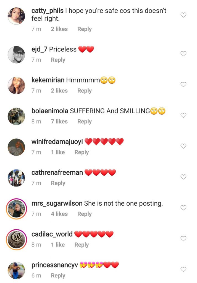The width and height of the screenshot is (197, 283).
Task: View the 4 likes on mrs_sugarwilson's comment
Action: click(x=59, y=214)
